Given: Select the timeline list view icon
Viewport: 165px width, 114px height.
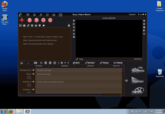Looking at the screenshot, I should 36,63.
